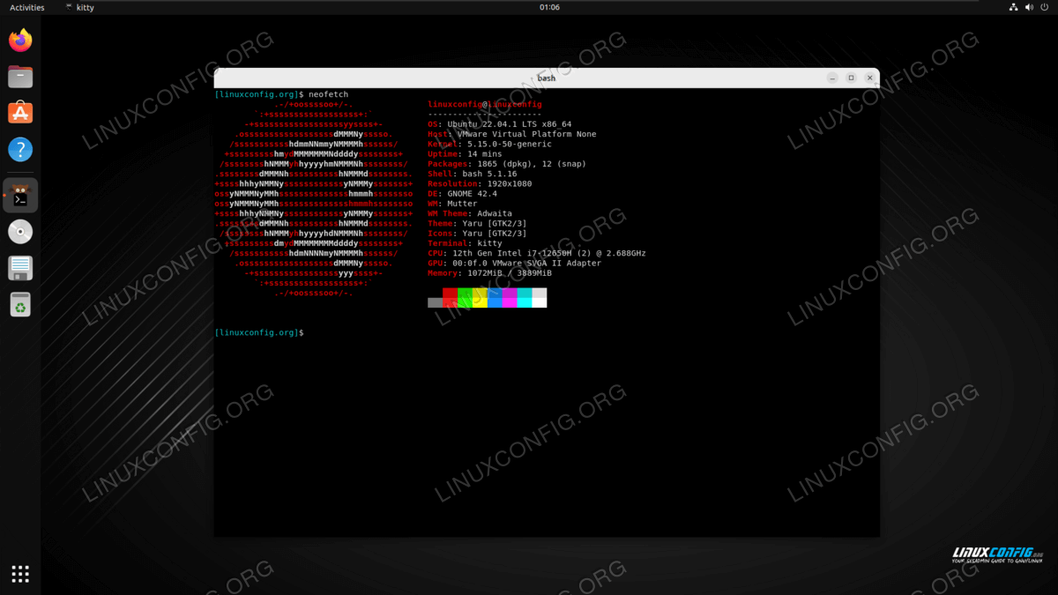Click the Shell line bash 5.1.16
The image size is (1058, 595).
(x=474, y=174)
